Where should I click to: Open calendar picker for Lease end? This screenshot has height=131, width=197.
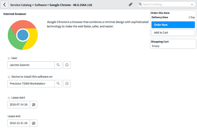point(34,123)
